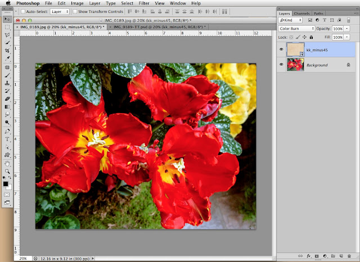
Task: Toggle lock position
Action: pyautogui.click(x=304, y=37)
